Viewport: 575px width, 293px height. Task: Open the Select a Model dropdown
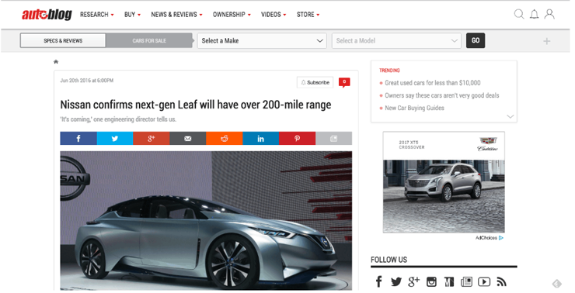(x=396, y=40)
